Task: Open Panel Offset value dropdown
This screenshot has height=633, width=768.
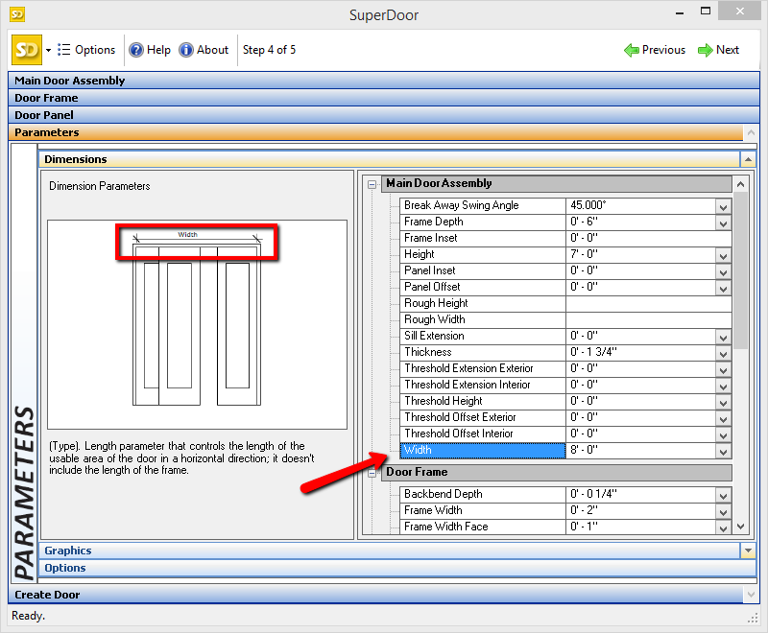Action: coord(724,288)
